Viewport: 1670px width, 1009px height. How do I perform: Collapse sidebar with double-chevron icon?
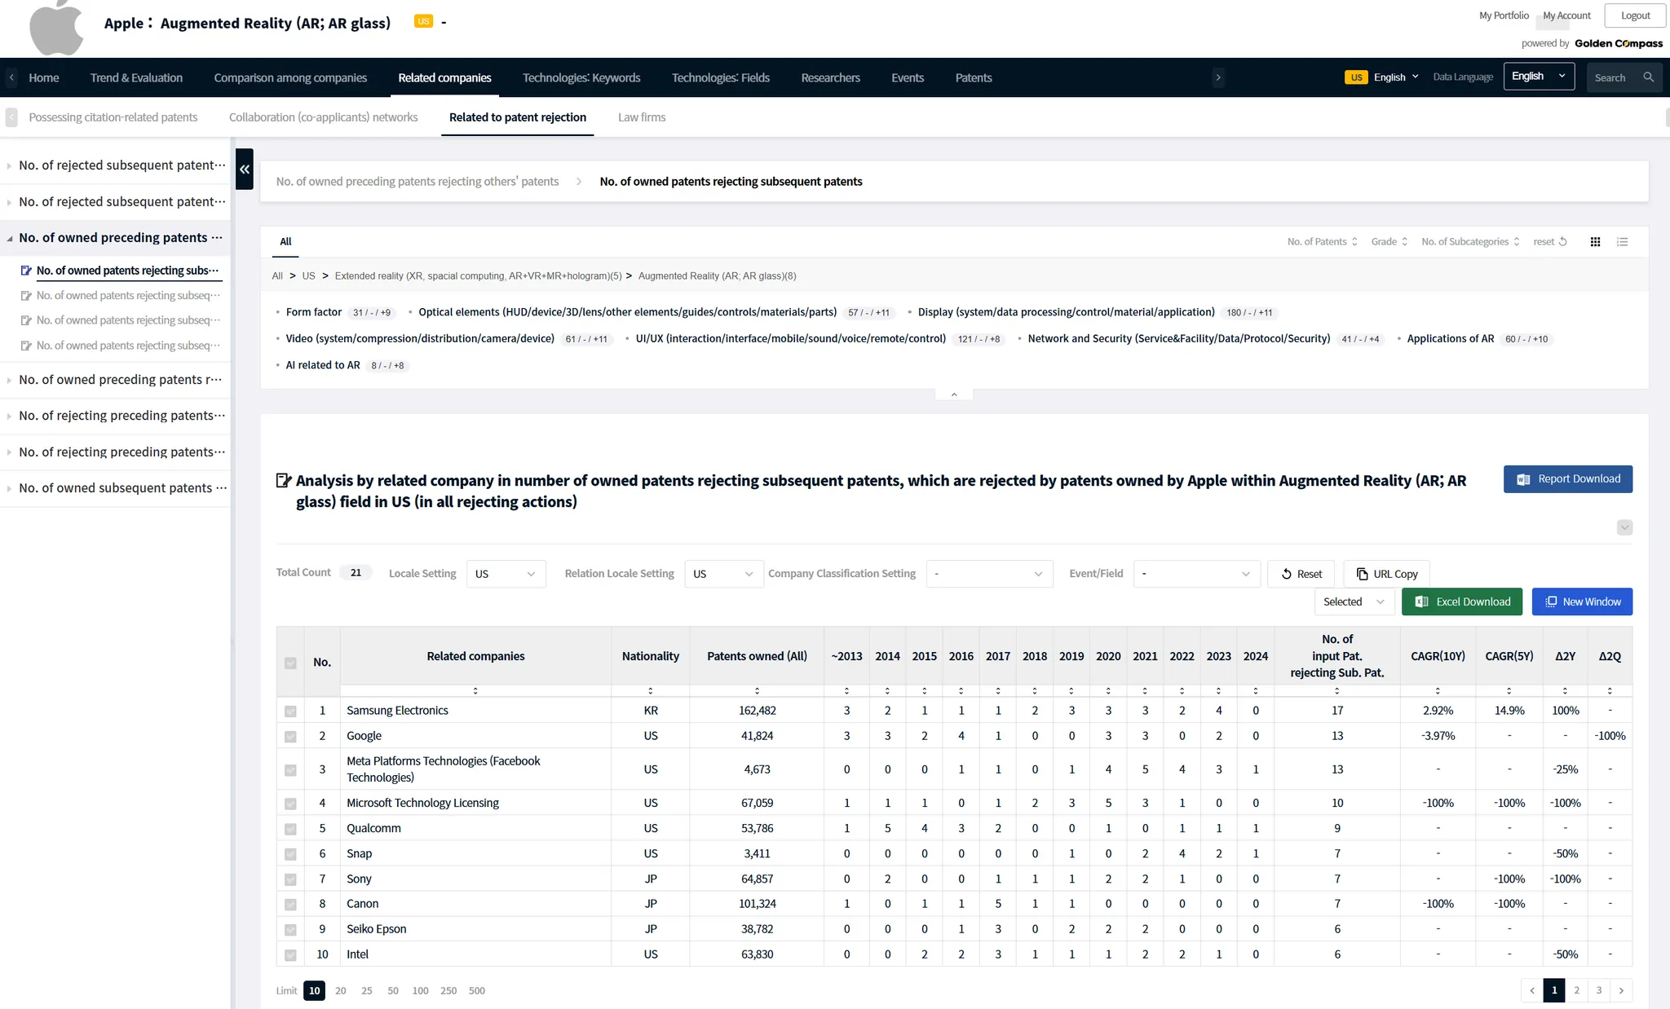pyautogui.click(x=244, y=170)
